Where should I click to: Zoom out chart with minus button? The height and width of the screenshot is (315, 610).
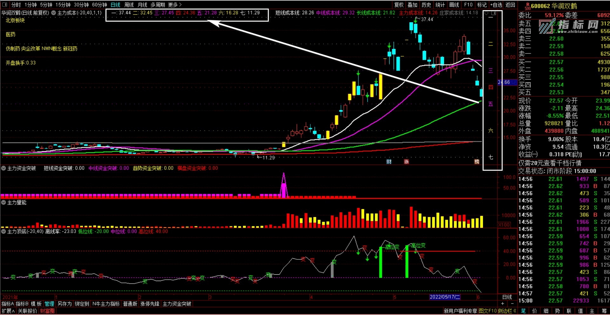click(x=512, y=304)
